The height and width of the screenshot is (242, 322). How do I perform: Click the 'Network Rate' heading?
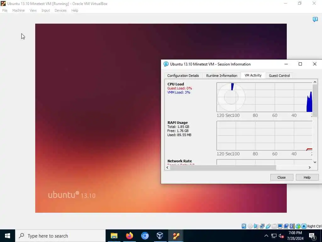(x=180, y=161)
